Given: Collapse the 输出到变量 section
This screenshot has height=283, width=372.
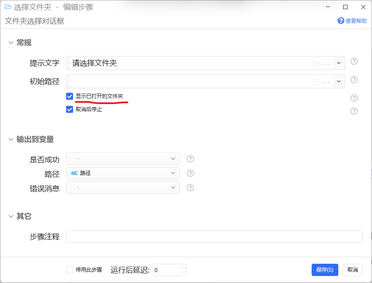Looking at the screenshot, I should click(x=11, y=140).
